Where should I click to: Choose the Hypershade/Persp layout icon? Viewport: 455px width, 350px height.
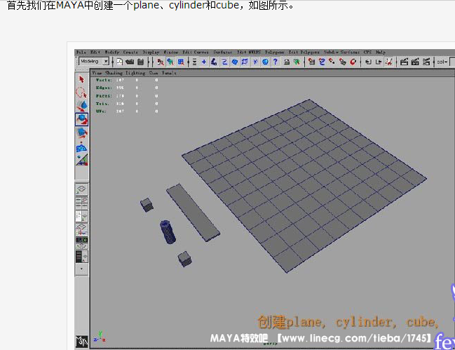point(82,243)
